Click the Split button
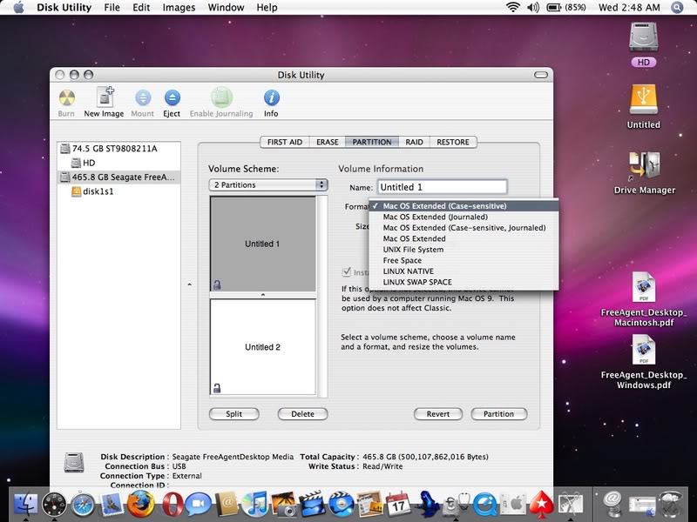This screenshot has height=522, width=697. pyautogui.click(x=233, y=414)
